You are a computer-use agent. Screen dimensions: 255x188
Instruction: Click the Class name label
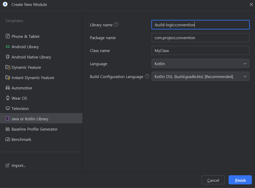point(100,50)
